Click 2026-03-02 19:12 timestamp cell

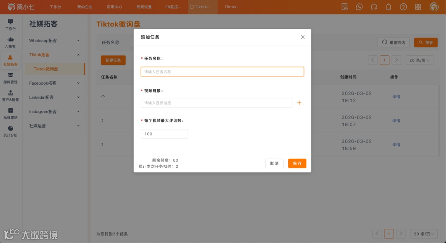357,97
